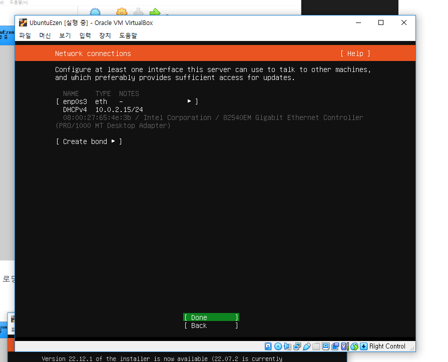The image size is (448, 362).
Task: Click the recording status icon
Action: (335, 346)
